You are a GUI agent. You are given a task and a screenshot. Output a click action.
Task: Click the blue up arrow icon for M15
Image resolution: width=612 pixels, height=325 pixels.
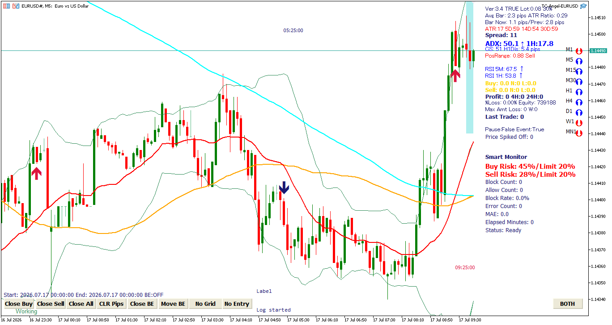[579, 71]
